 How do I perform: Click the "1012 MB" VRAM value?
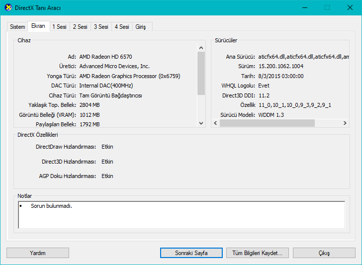(x=90, y=115)
